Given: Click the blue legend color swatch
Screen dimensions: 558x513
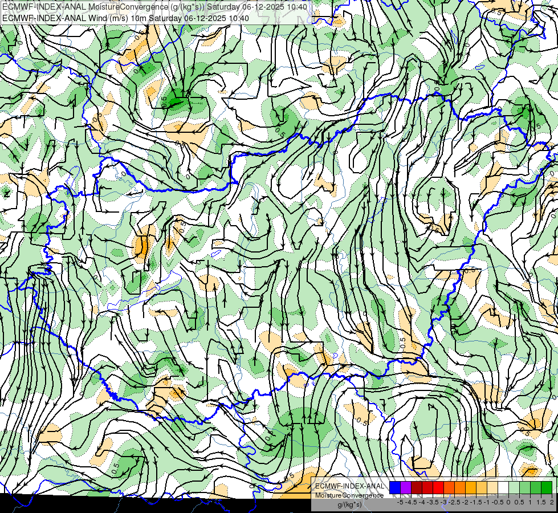Looking at the screenshot, I should 395,488.
